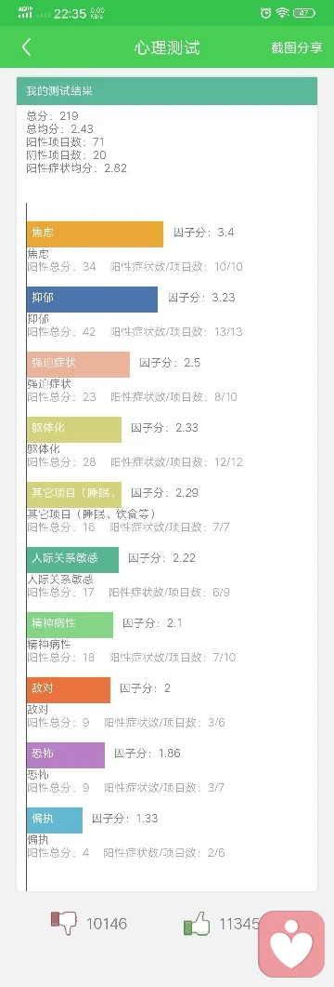
Task: Tap the back arrow in header
Action: pyautogui.click(x=26, y=47)
